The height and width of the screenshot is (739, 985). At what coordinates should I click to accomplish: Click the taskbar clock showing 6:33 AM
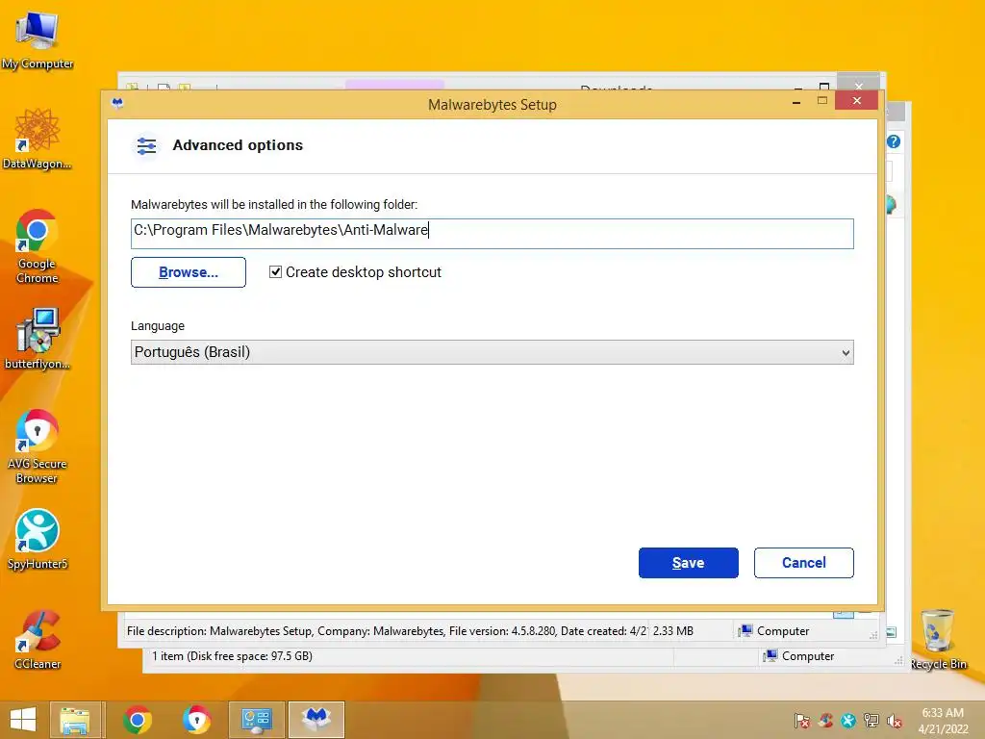[x=943, y=721]
